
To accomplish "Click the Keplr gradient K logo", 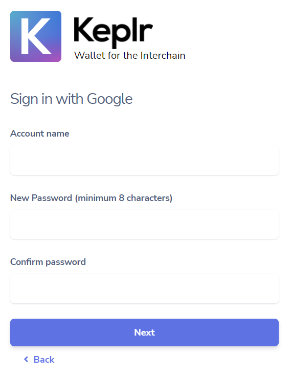I will 36,36.
